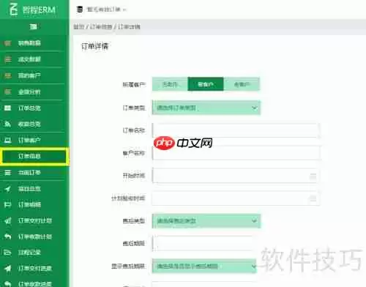Click into the 订单名称 input field
Screen dimensions: 366x287
[x=236, y=130]
